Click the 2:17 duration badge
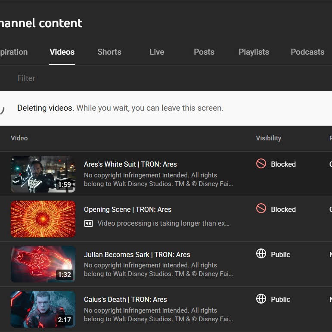 click(65, 320)
